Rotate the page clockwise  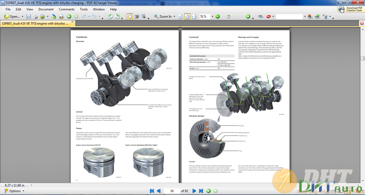[x=117, y=17]
